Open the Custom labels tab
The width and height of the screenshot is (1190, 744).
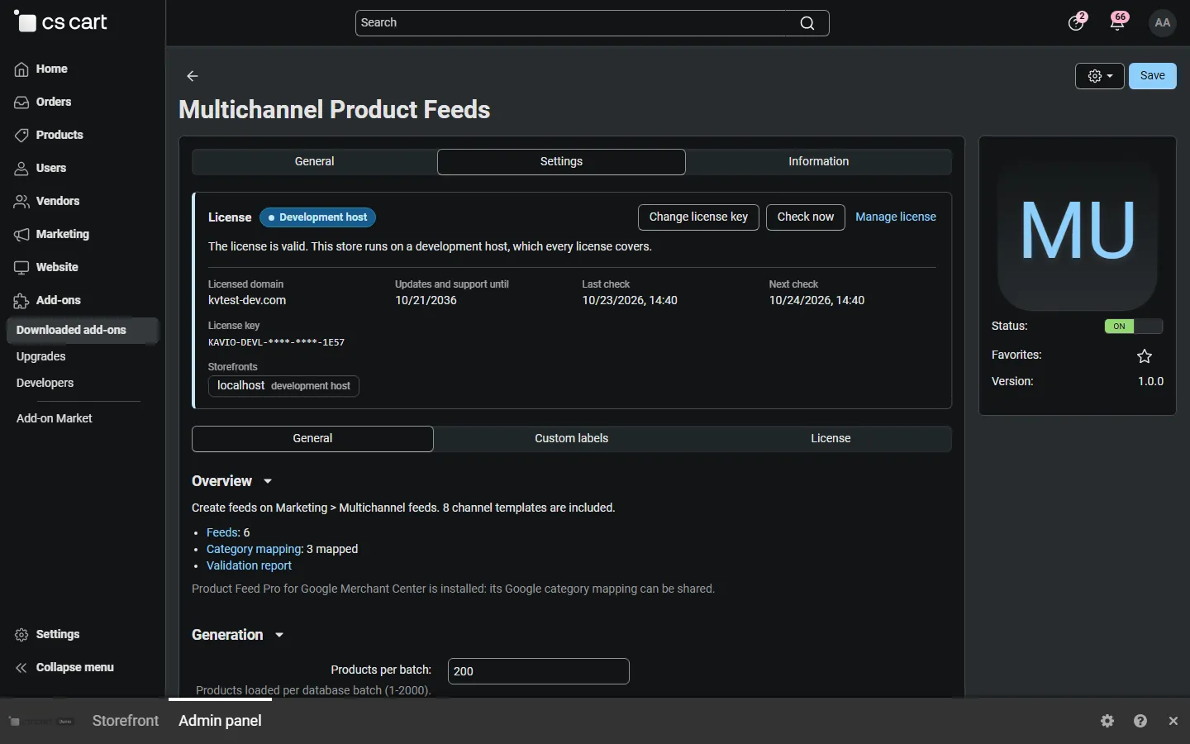coord(571,439)
